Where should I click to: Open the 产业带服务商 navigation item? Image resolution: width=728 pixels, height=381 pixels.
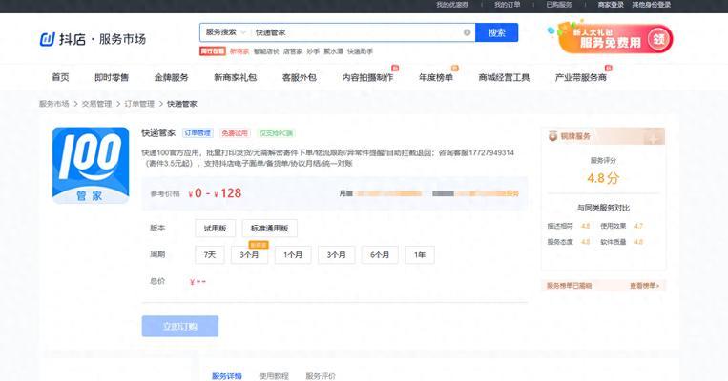pyautogui.click(x=580, y=77)
